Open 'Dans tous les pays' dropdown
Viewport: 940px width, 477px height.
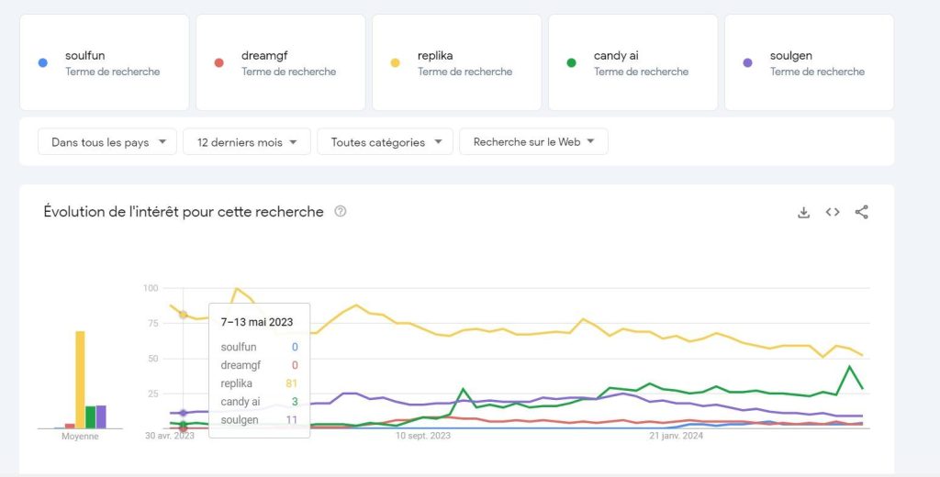(107, 142)
